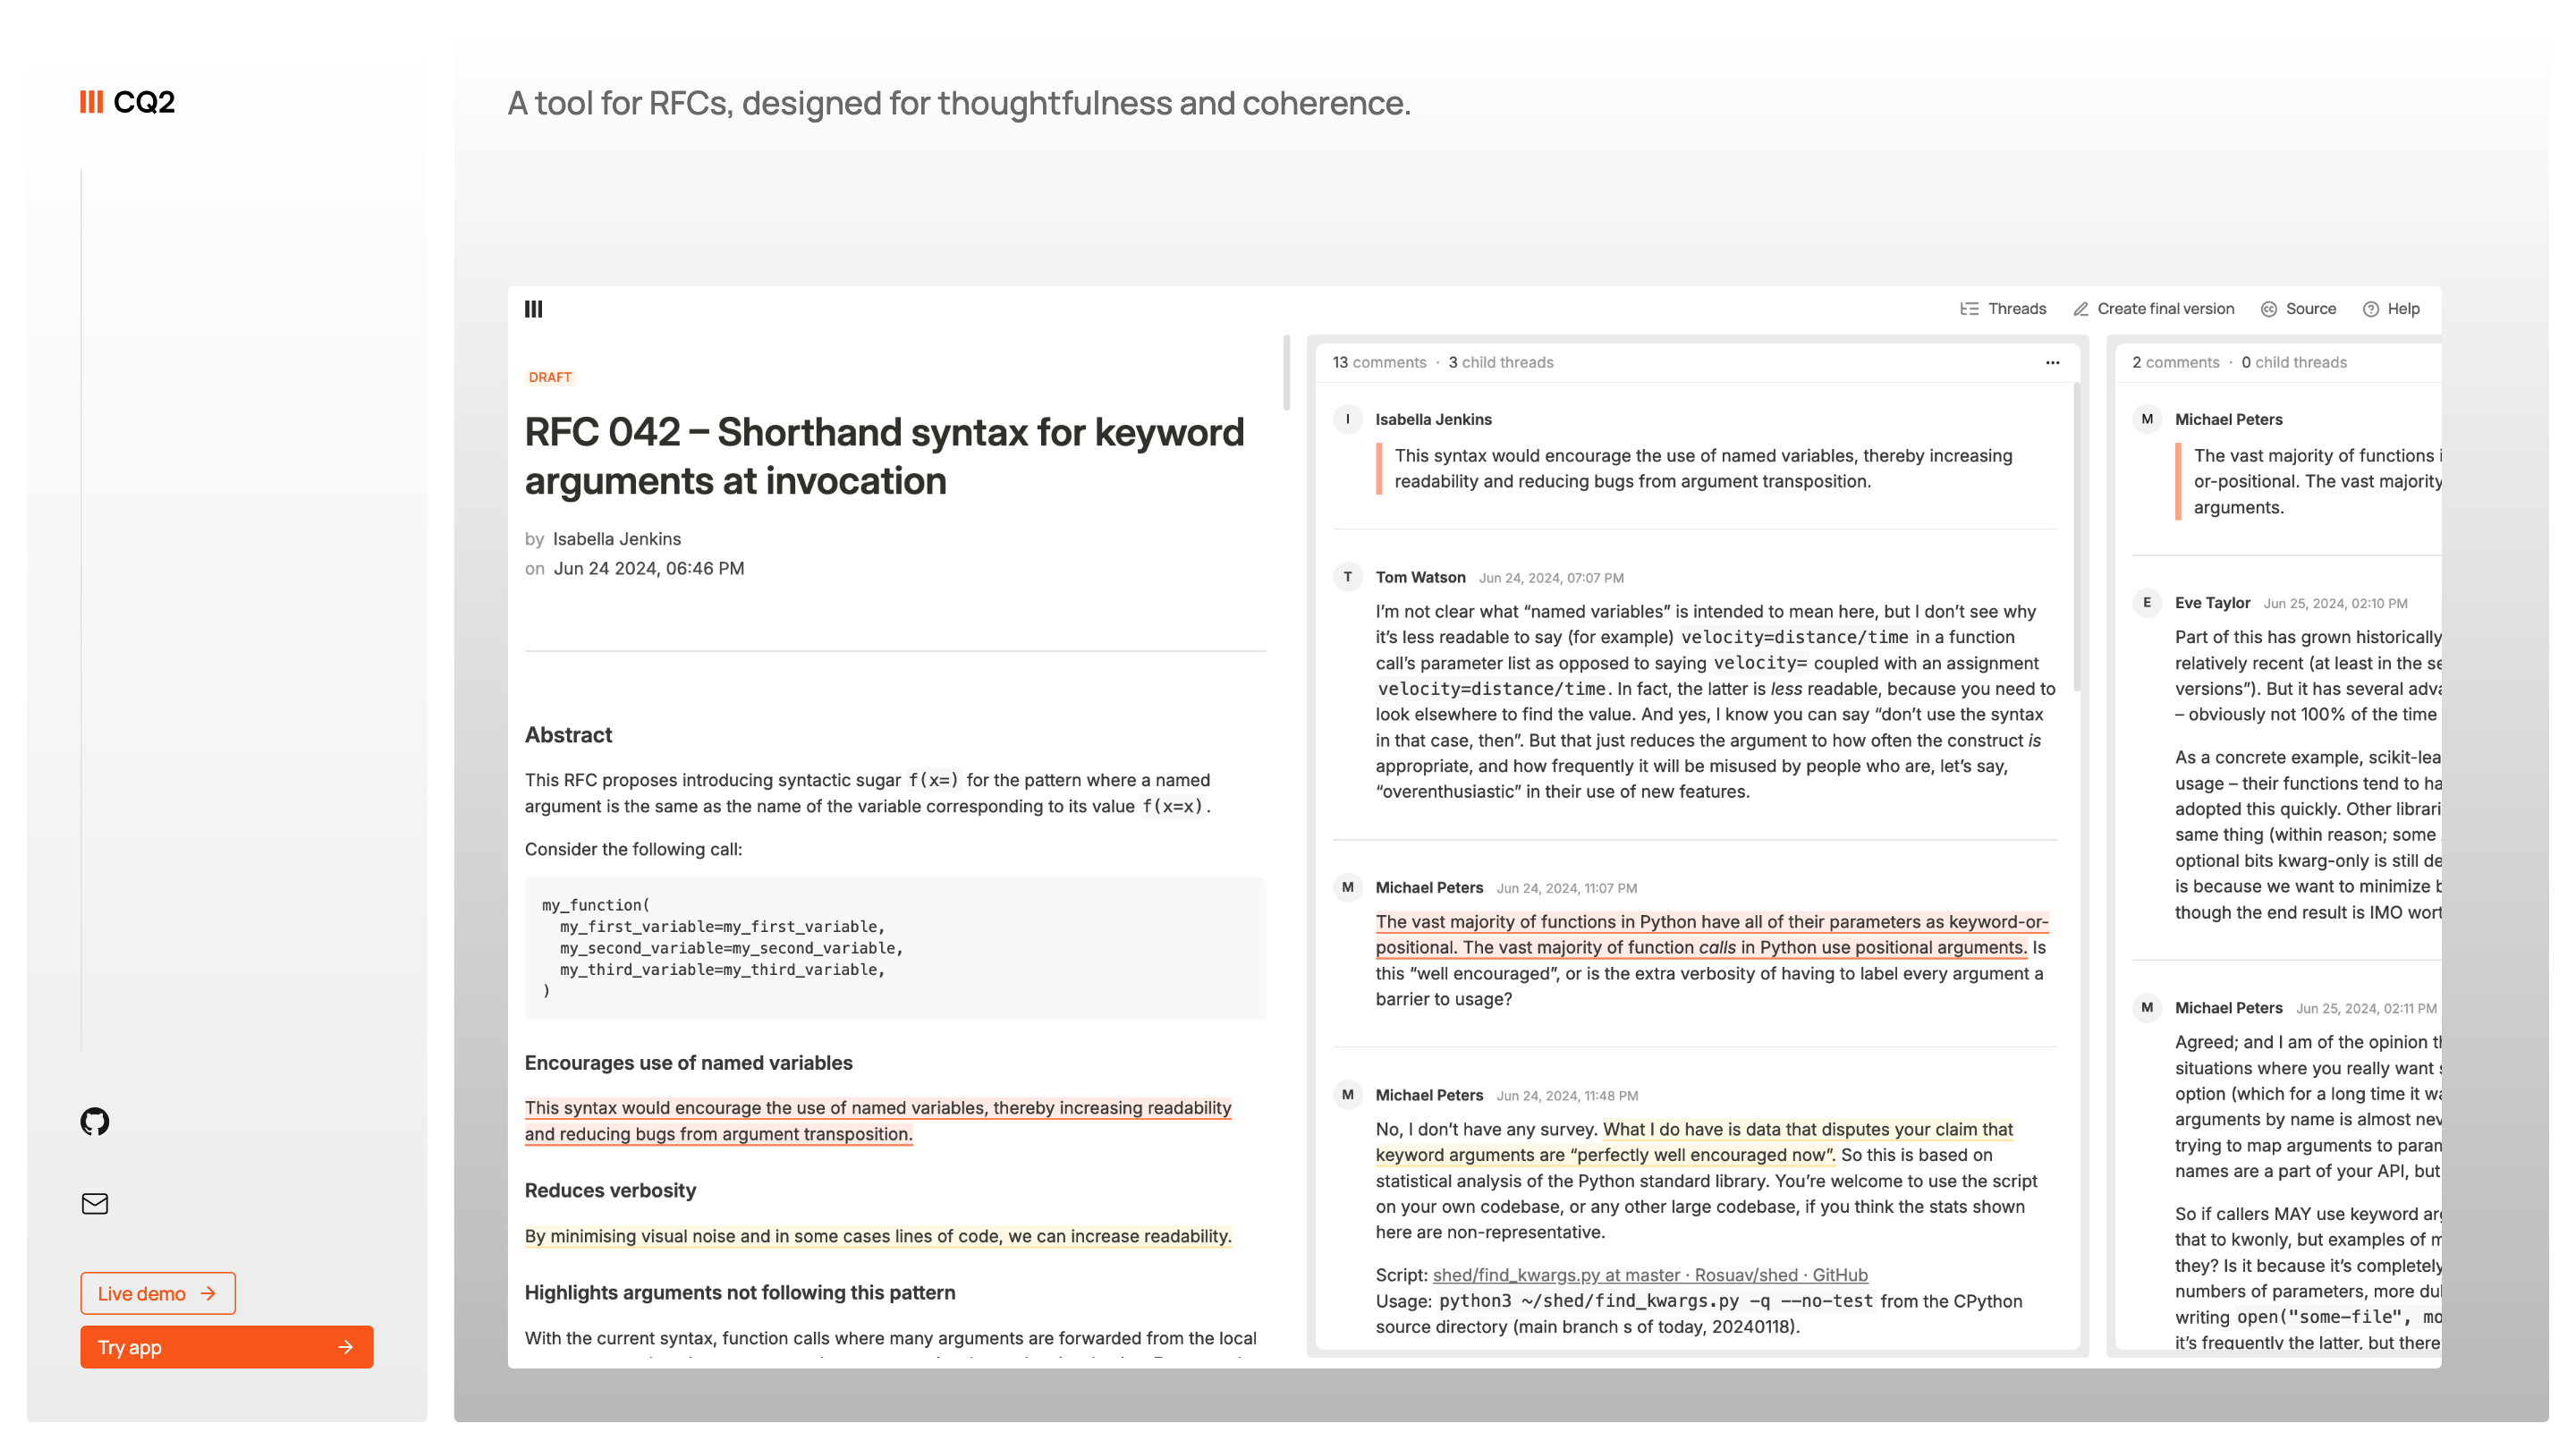
Task: Click Eve Taylor's avatar icon
Action: pos(2146,603)
